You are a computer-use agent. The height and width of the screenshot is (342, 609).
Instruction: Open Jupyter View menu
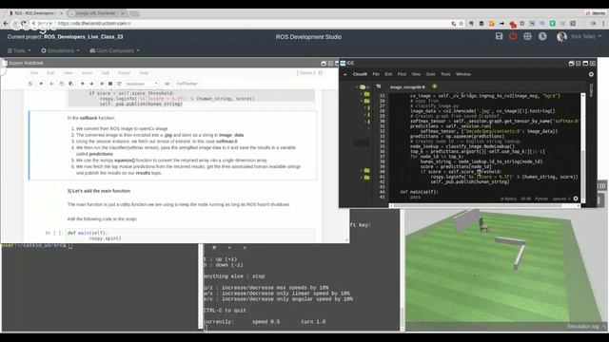(68, 73)
